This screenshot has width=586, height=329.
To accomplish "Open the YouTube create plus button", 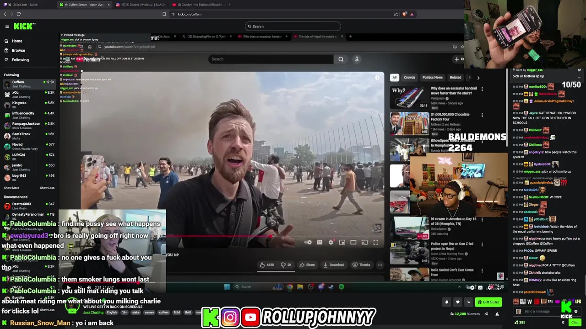I will point(459,59).
